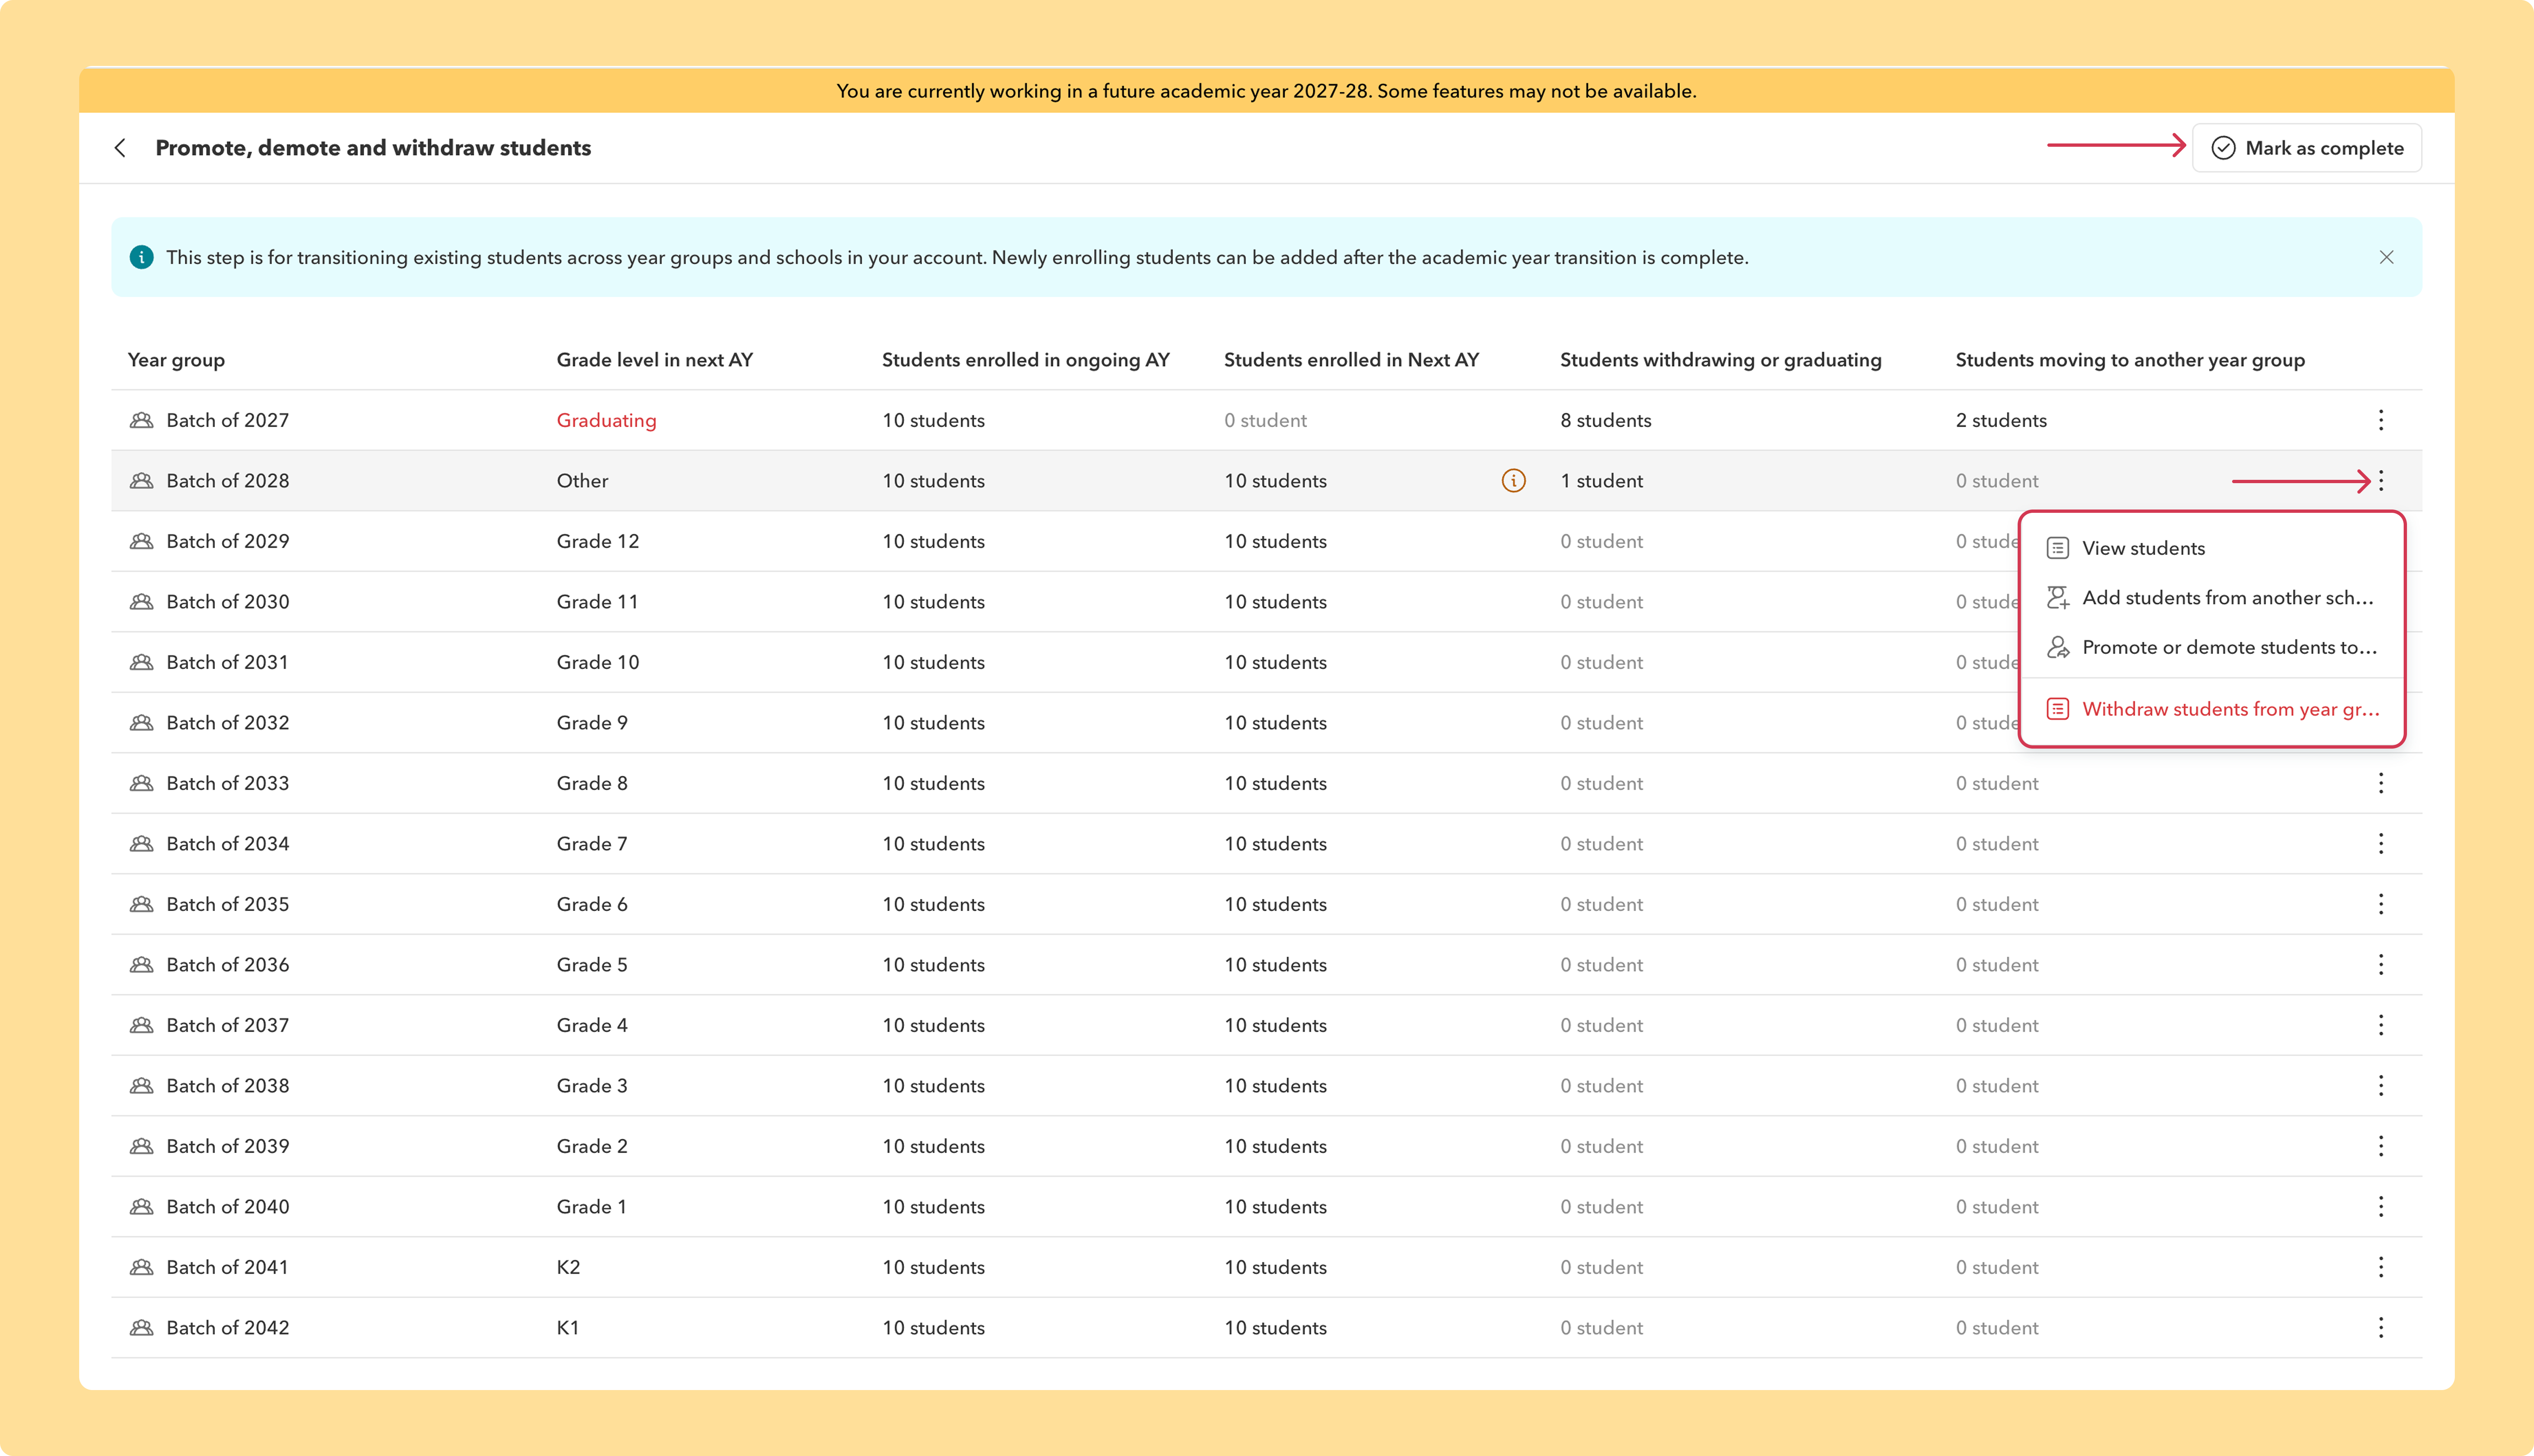This screenshot has height=1456, width=2534.
Task: Click the group icon beside Batch of 2035
Action: click(x=142, y=904)
